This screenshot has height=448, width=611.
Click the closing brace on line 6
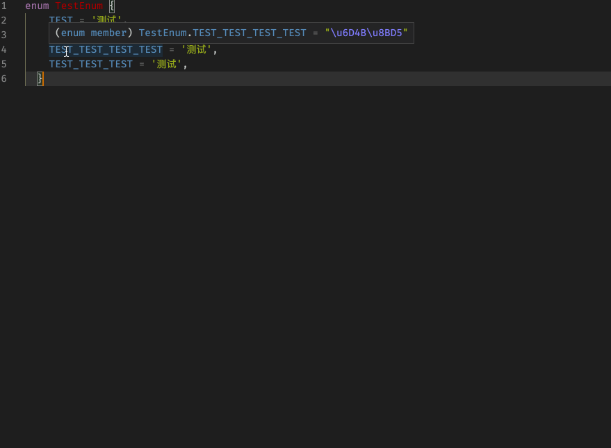tap(40, 78)
